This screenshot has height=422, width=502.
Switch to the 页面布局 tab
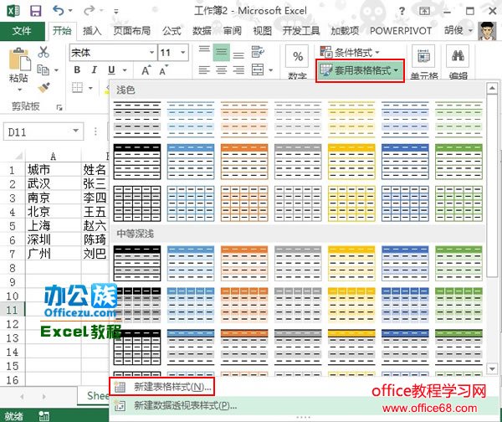coord(131,31)
